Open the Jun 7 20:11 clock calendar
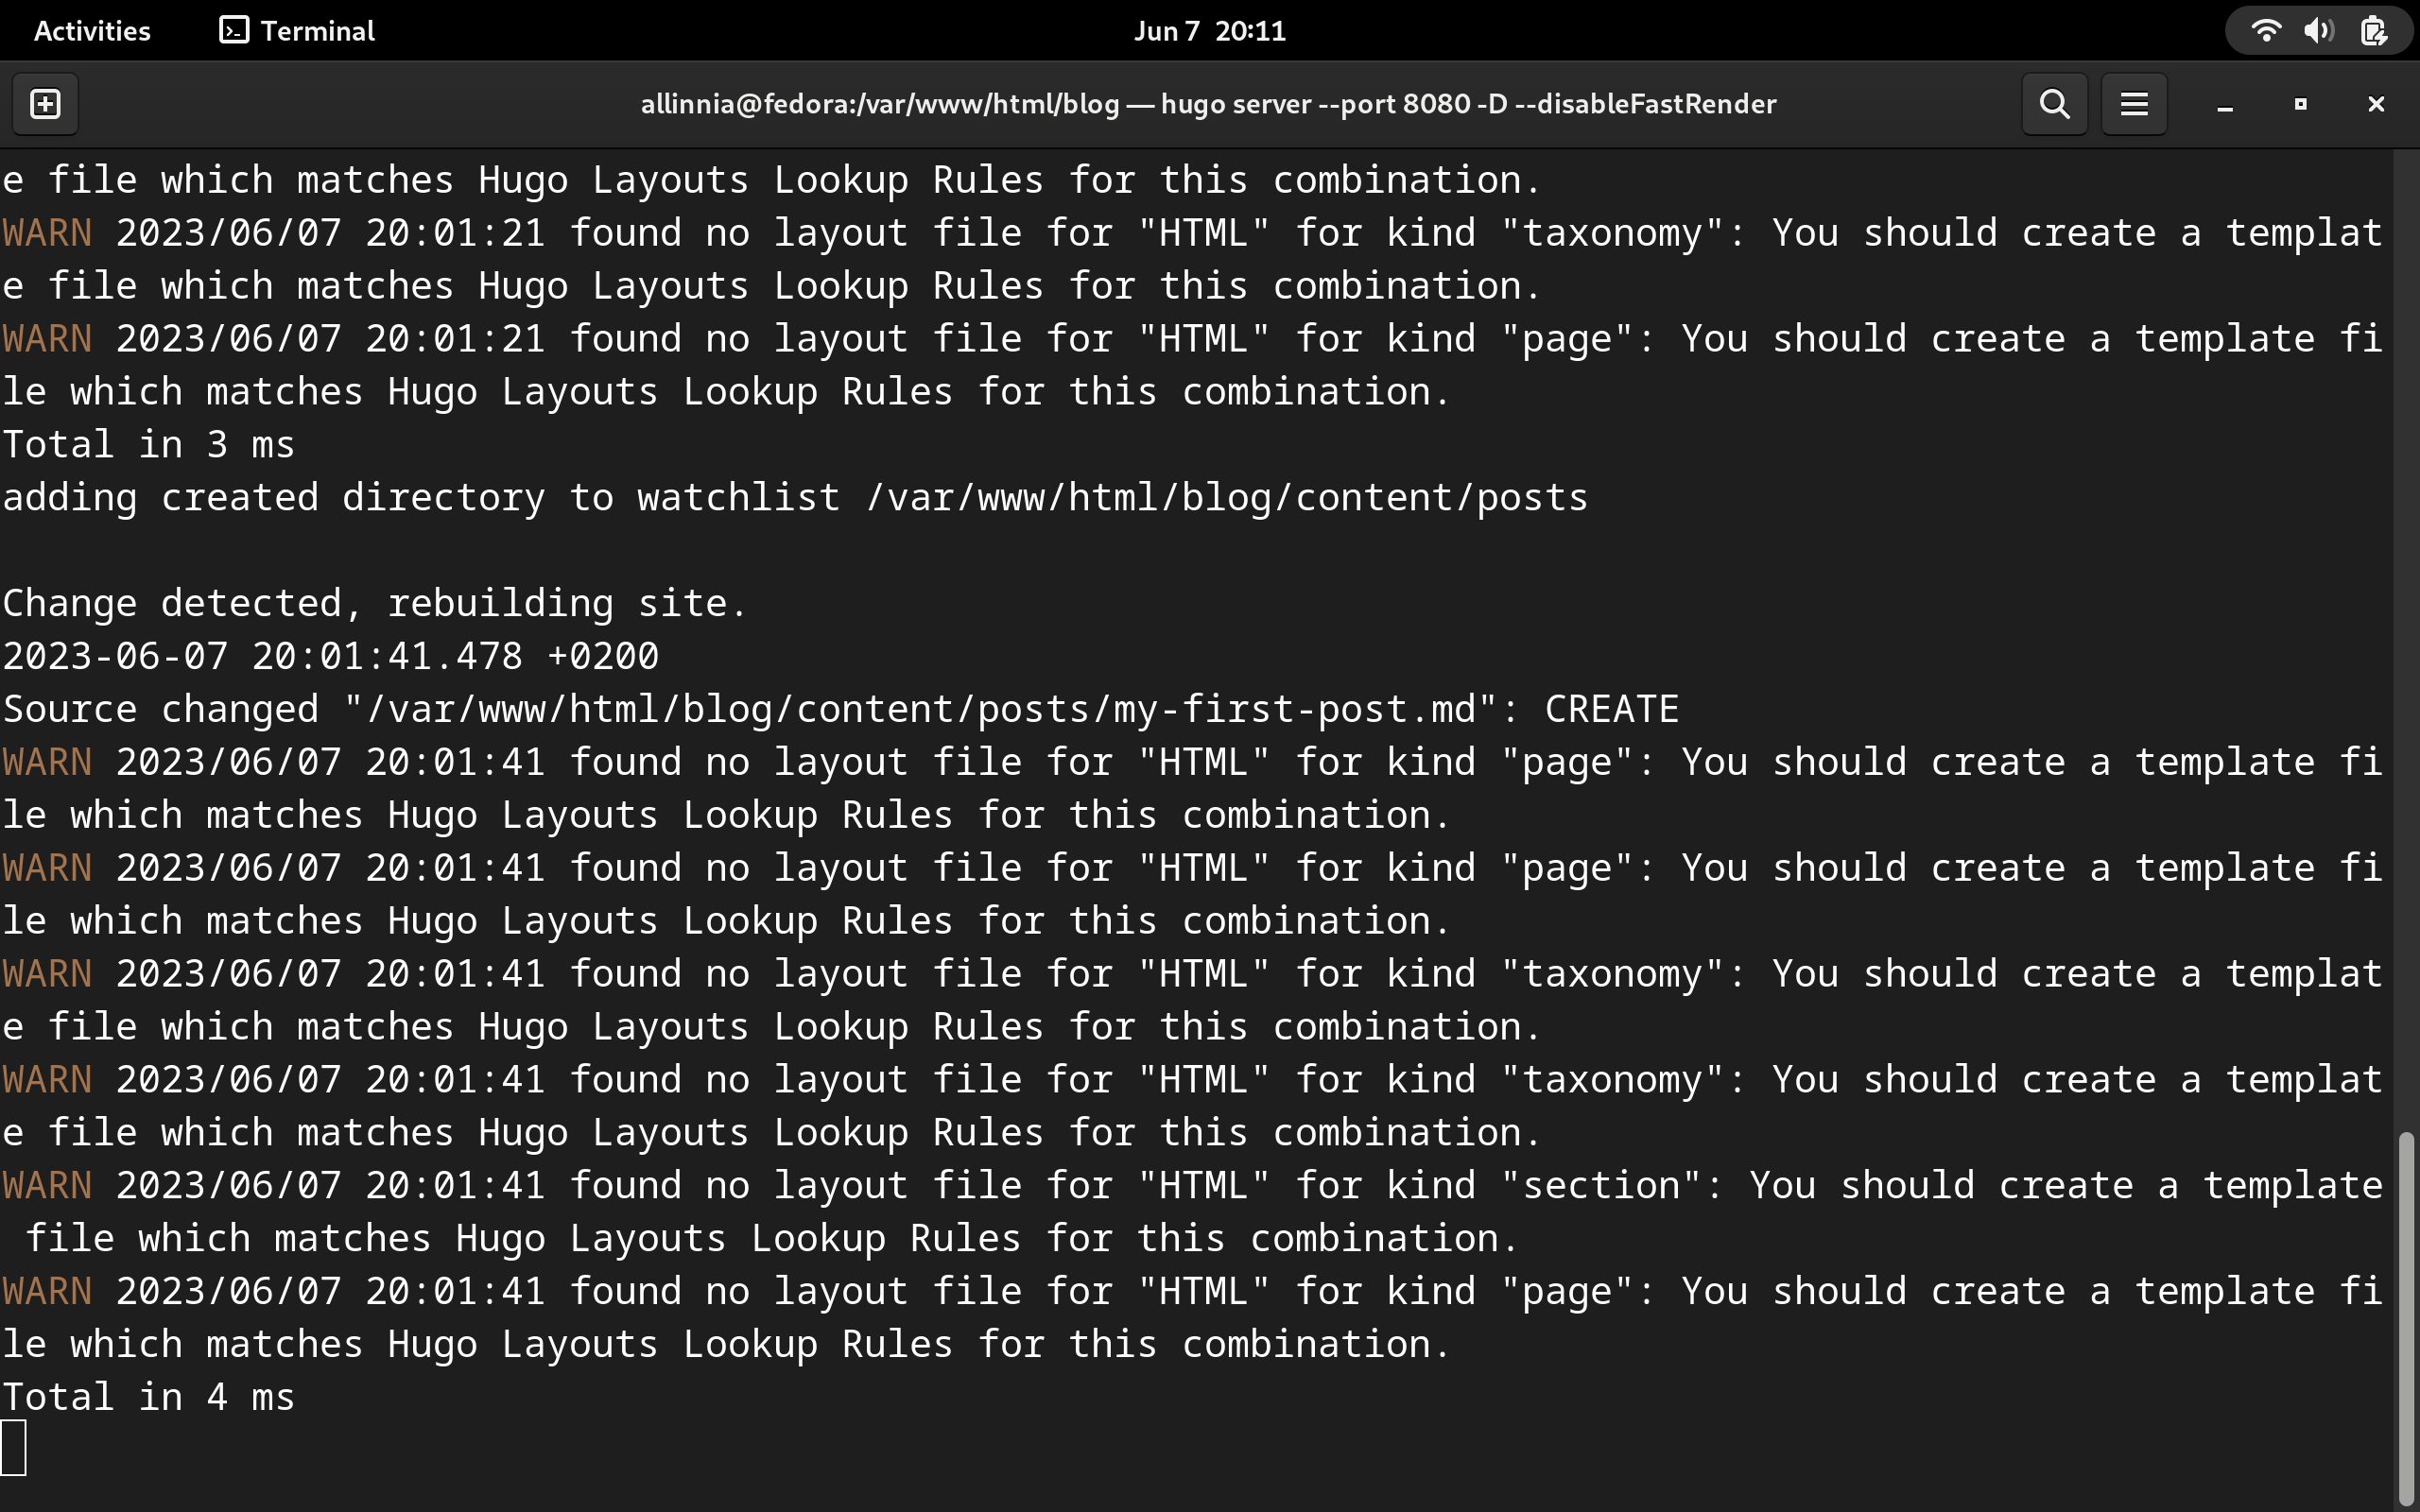 [1209, 31]
